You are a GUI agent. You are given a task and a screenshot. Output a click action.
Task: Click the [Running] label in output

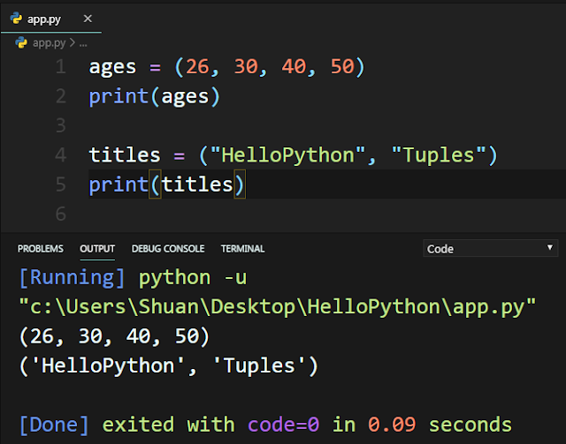[72, 278]
